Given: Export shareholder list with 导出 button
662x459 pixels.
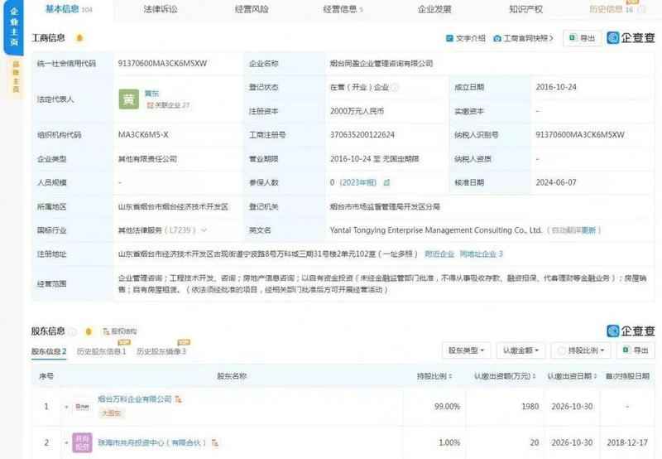Looking at the screenshot, I should coord(636,350).
